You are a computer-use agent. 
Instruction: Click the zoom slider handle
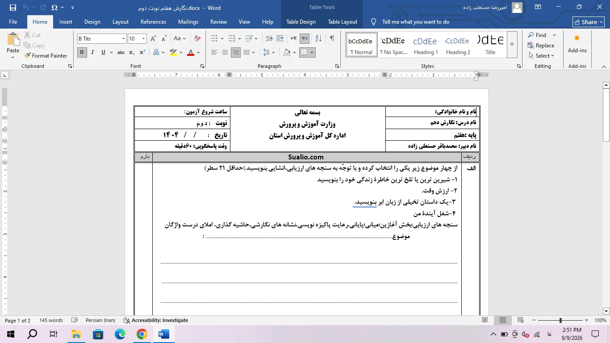coord(560,320)
